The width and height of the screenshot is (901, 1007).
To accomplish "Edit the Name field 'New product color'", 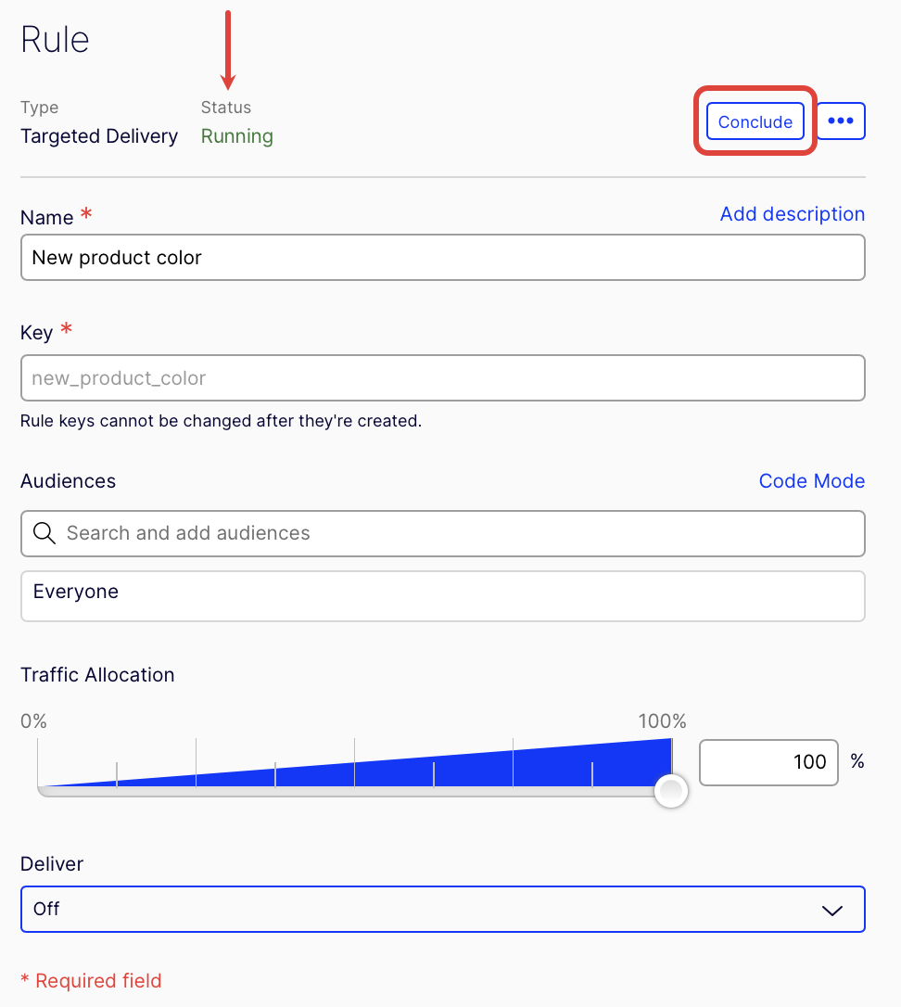I will 442,258.
